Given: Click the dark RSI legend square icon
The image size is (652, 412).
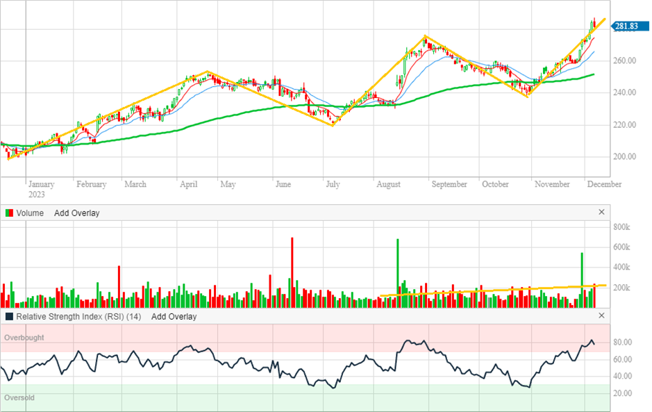Looking at the screenshot, I should pyautogui.click(x=9, y=317).
